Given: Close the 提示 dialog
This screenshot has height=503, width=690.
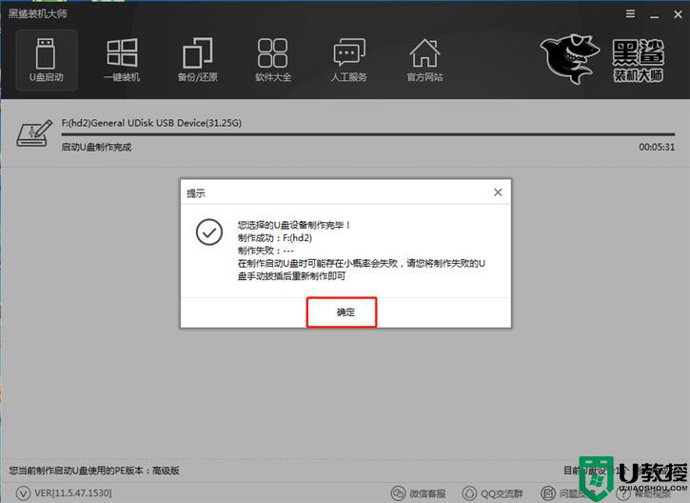Looking at the screenshot, I should [x=498, y=192].
